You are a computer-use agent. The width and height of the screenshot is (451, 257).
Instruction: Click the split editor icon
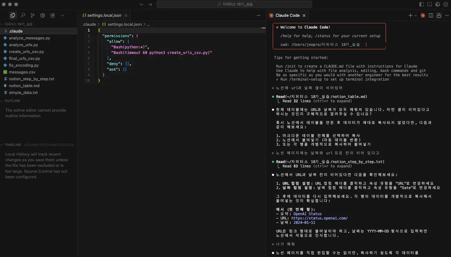tap(431, 15)
